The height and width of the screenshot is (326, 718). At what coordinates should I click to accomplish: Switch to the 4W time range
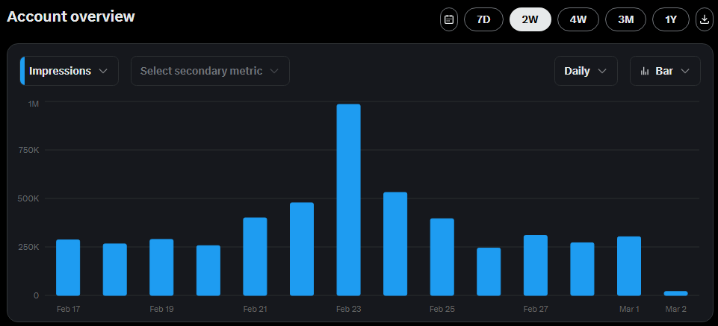[578, 19]
